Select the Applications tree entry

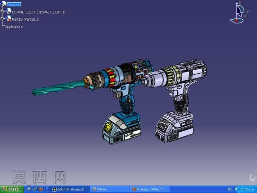point(14,27)
